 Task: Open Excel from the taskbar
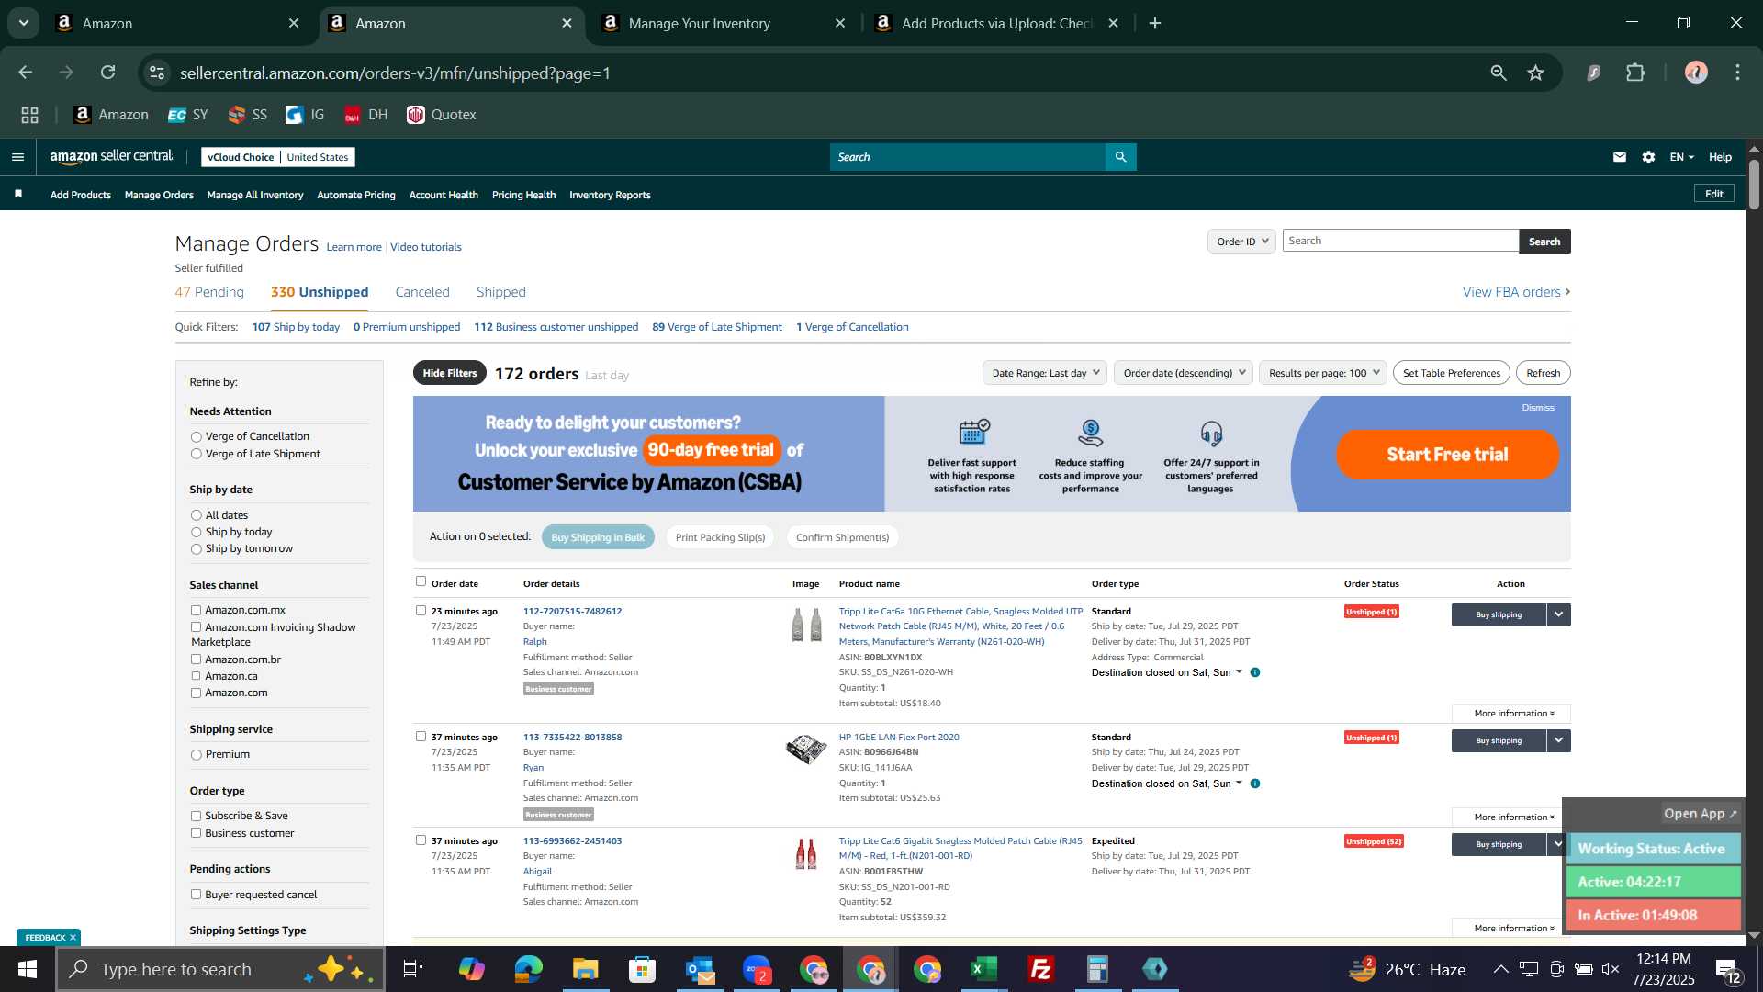click(x=984, y=969)
